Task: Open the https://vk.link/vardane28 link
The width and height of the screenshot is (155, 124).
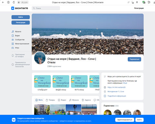Action: point(116,87)
